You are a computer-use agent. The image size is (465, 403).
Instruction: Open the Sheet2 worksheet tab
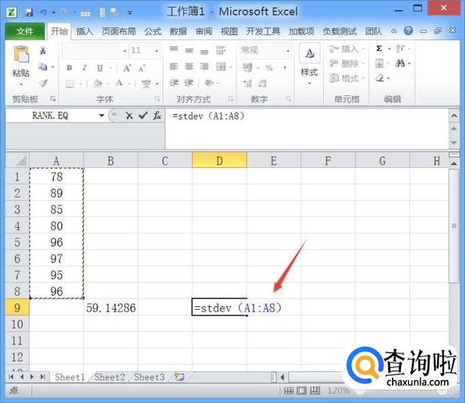point(109,377)
